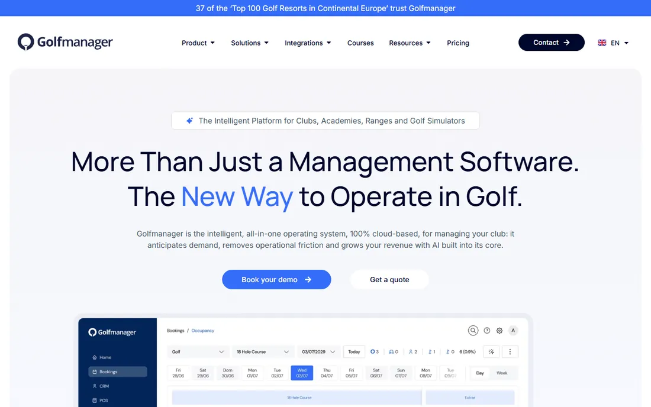Click the CRM icon in the sidebar
The height and width of the screenshot is (407, 651).
[95, 386]
